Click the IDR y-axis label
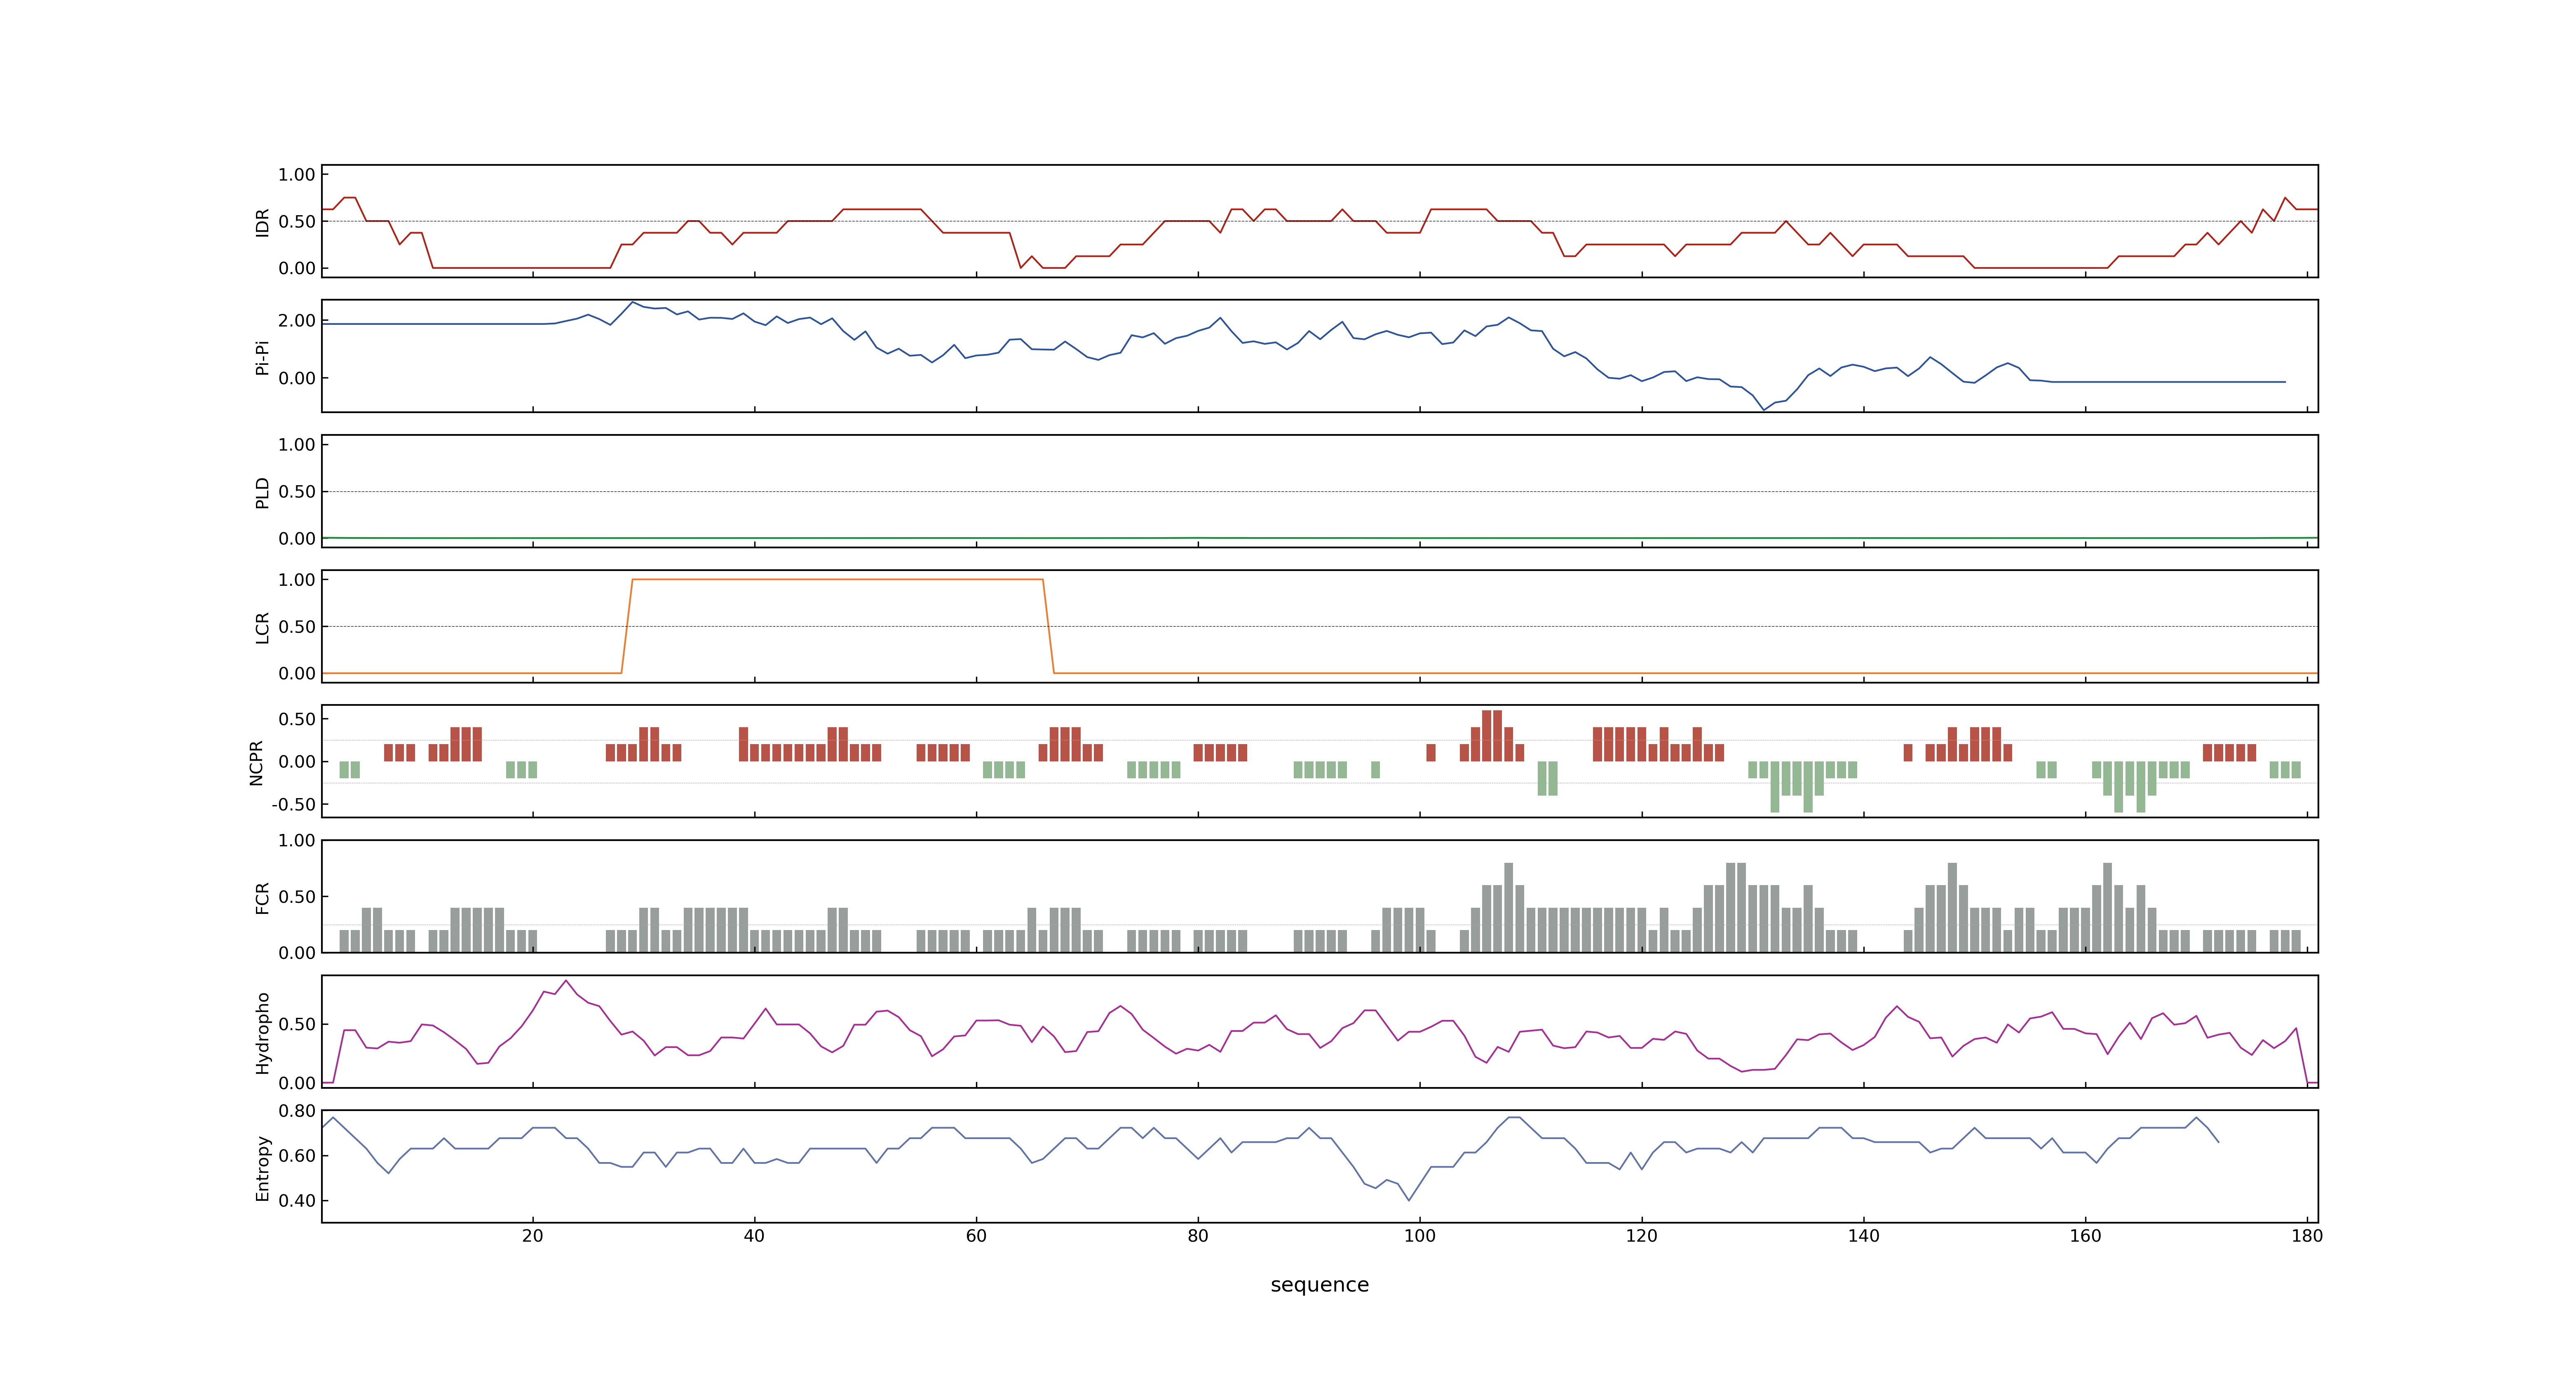The height and width of the screenshot is (1374, 2576). 262,222
